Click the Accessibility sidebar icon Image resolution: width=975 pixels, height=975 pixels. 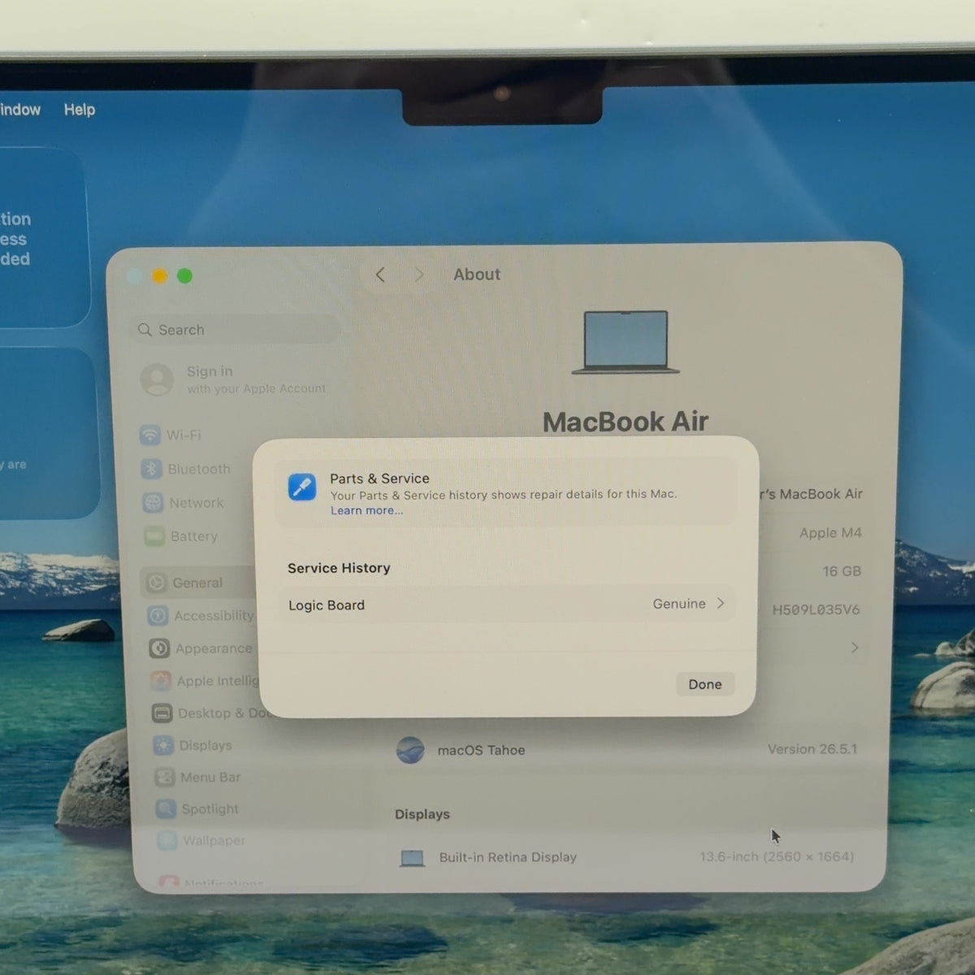click(x=158, y=616)
